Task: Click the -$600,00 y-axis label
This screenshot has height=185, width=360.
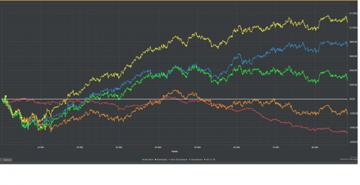Action: click(353, 142)
